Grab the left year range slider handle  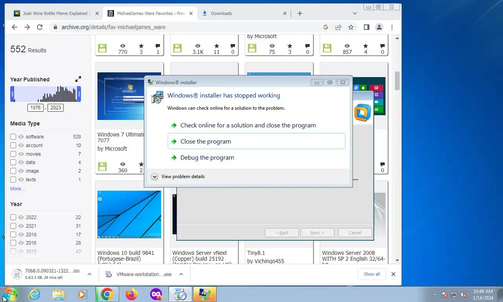click(12, 94)
